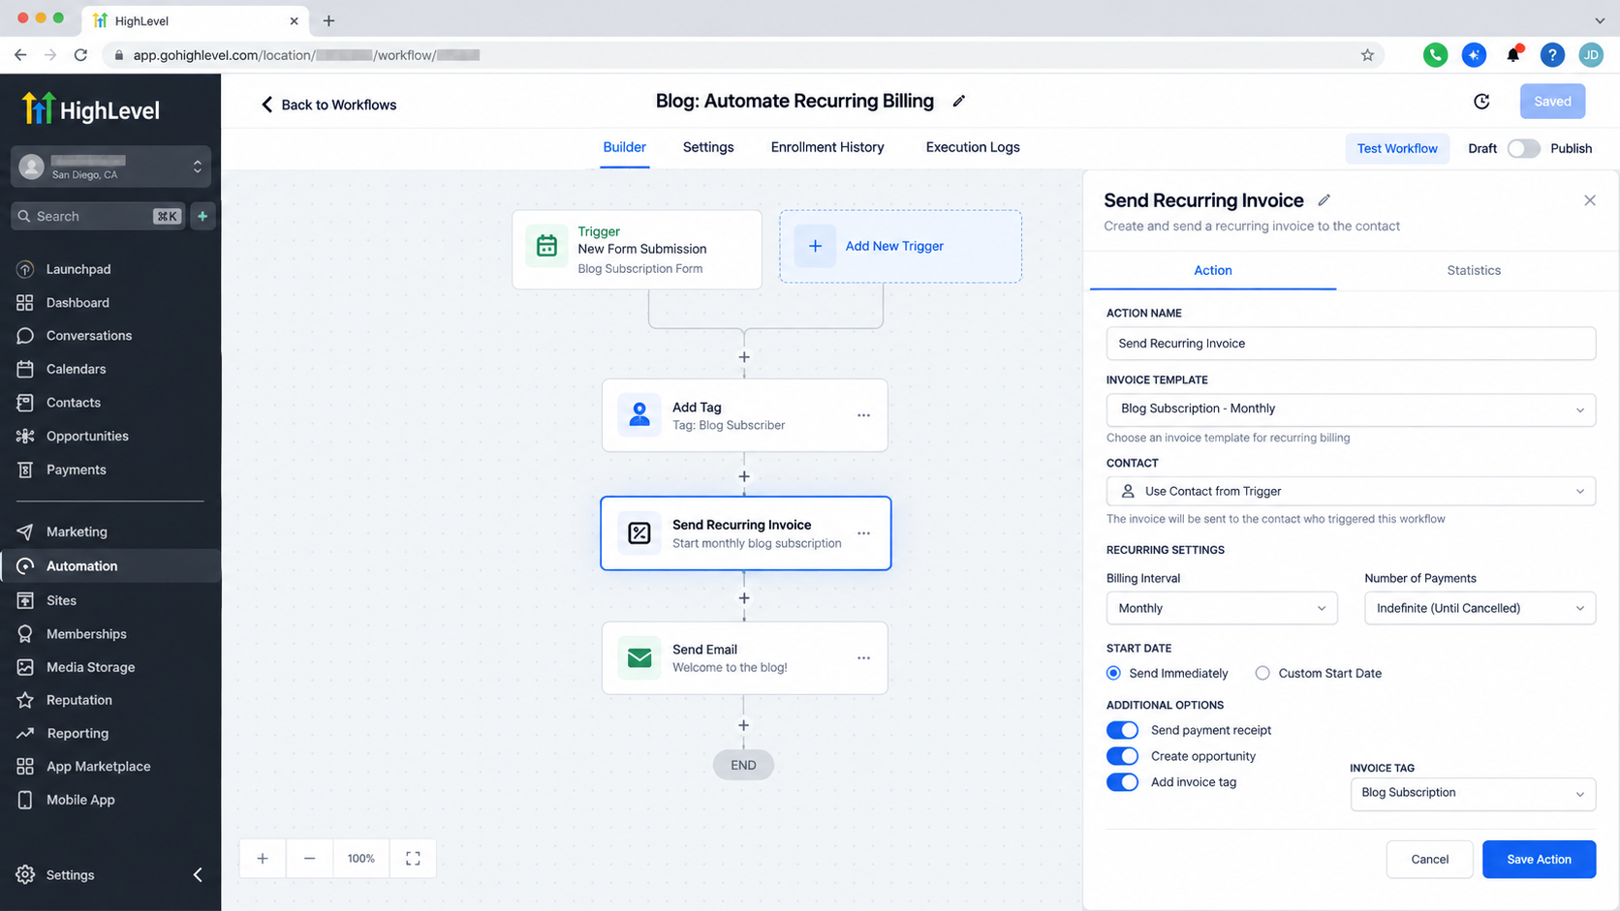Open help question mark icon
Screen dimensions: 1620x911
[1552, 55]
